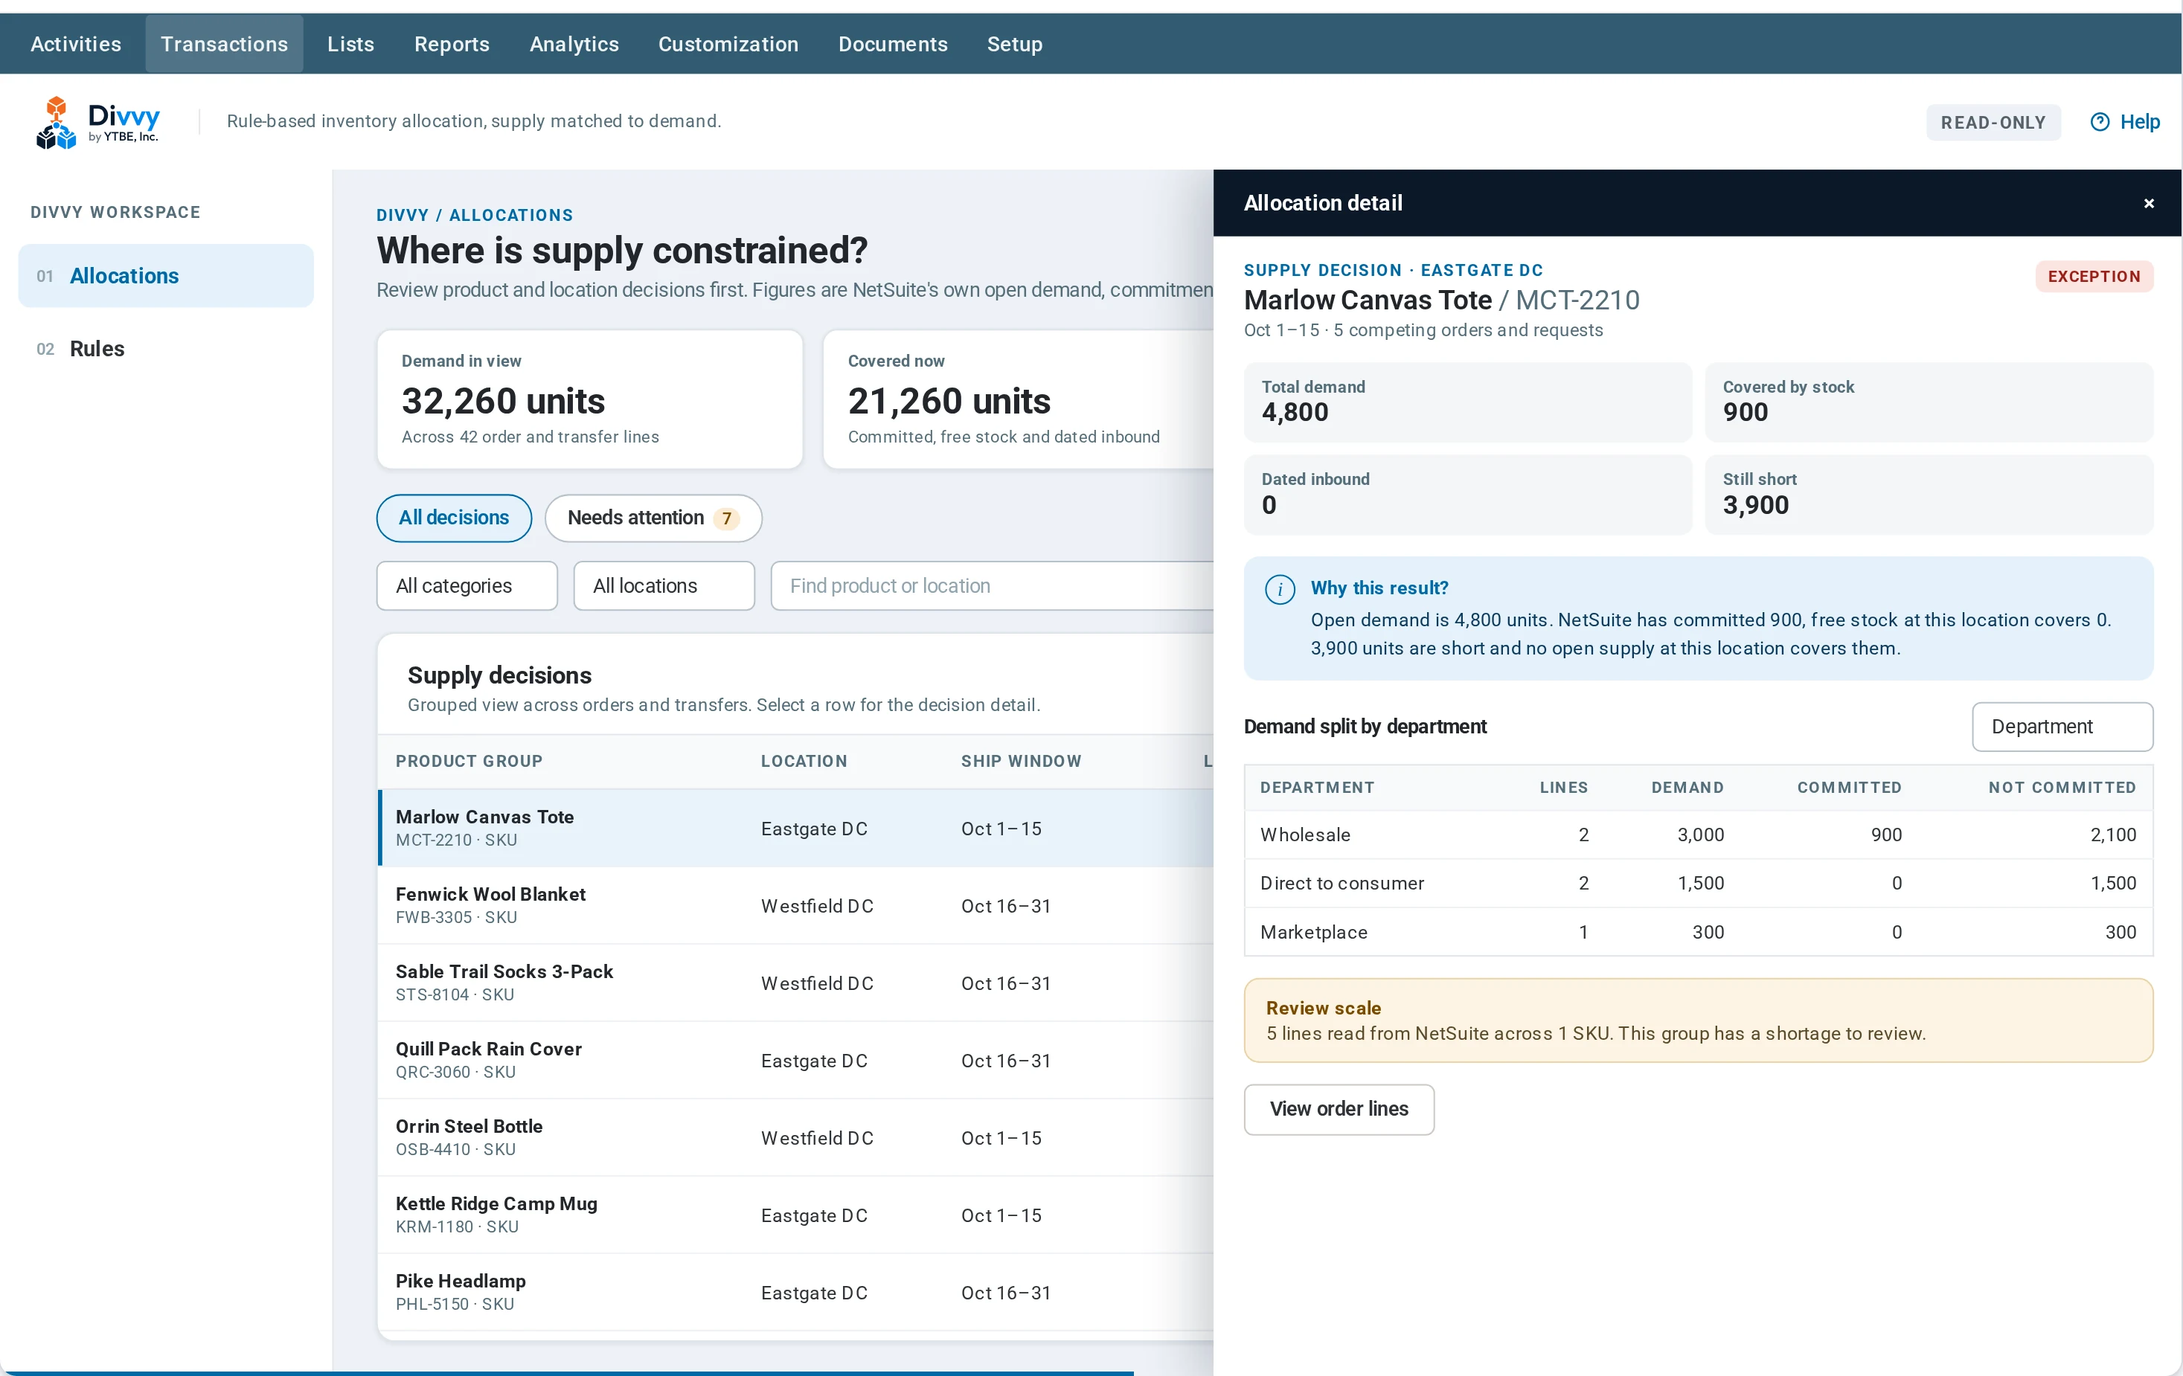Screen dimensions: 2183x1376
Task: Click the SHIP WINDOW column header
Action: (1021, 762)
